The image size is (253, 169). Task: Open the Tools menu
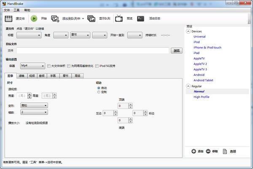coord(16,10)
